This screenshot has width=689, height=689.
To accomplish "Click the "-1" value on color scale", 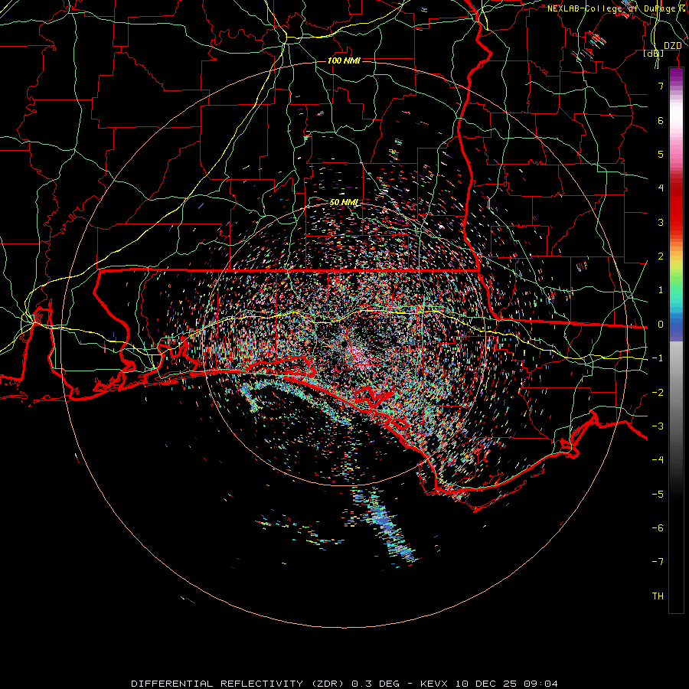I will tap(658, 358).
